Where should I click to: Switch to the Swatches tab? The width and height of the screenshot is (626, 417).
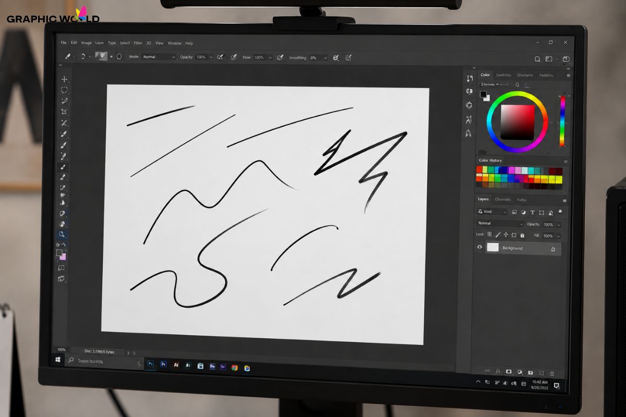coord(503,75)
